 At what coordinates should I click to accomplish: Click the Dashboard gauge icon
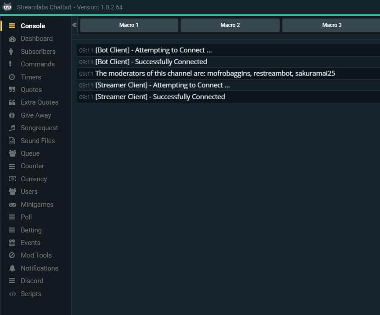12,39
